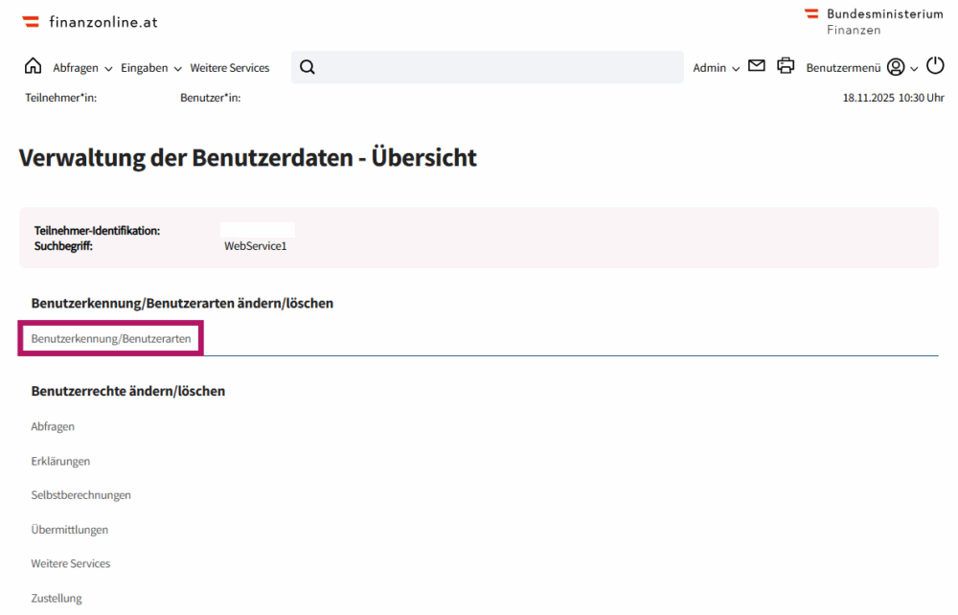Screen dimensions: 958x615
Task: Open the Benutzermenü chevron dropdown
Action: click(x=914, y=68)
